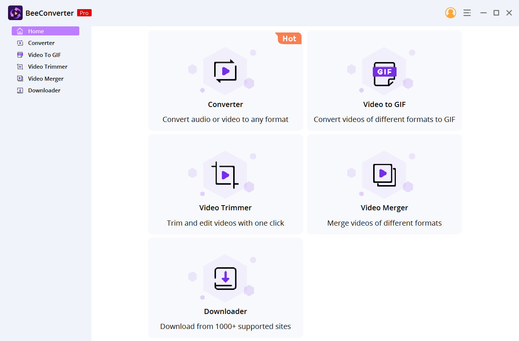Viewport: 519px width, 341px height.
Task: Click the Hot badge on the Converter card
Action: (x=288, y=38)
